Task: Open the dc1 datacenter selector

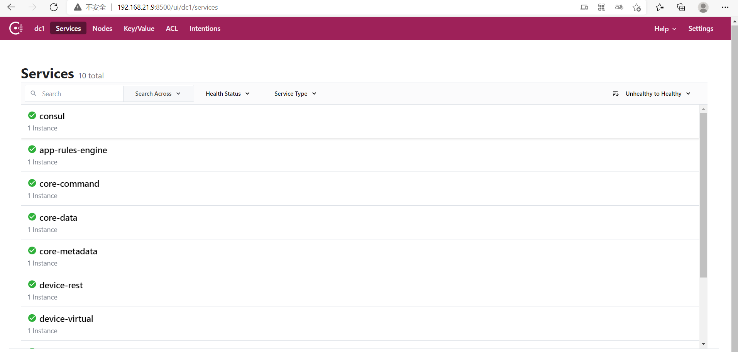Action: pyautogui.click(x=39, y=28)
